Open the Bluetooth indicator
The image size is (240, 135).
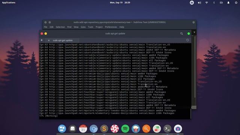click(x=214, y=3)
